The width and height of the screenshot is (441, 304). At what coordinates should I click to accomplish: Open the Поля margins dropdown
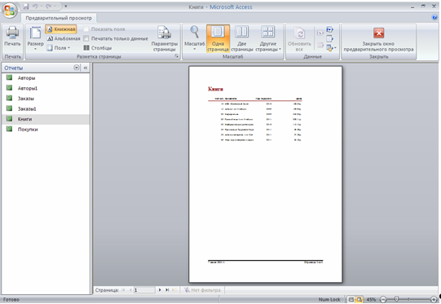click(x=59, y=48)
